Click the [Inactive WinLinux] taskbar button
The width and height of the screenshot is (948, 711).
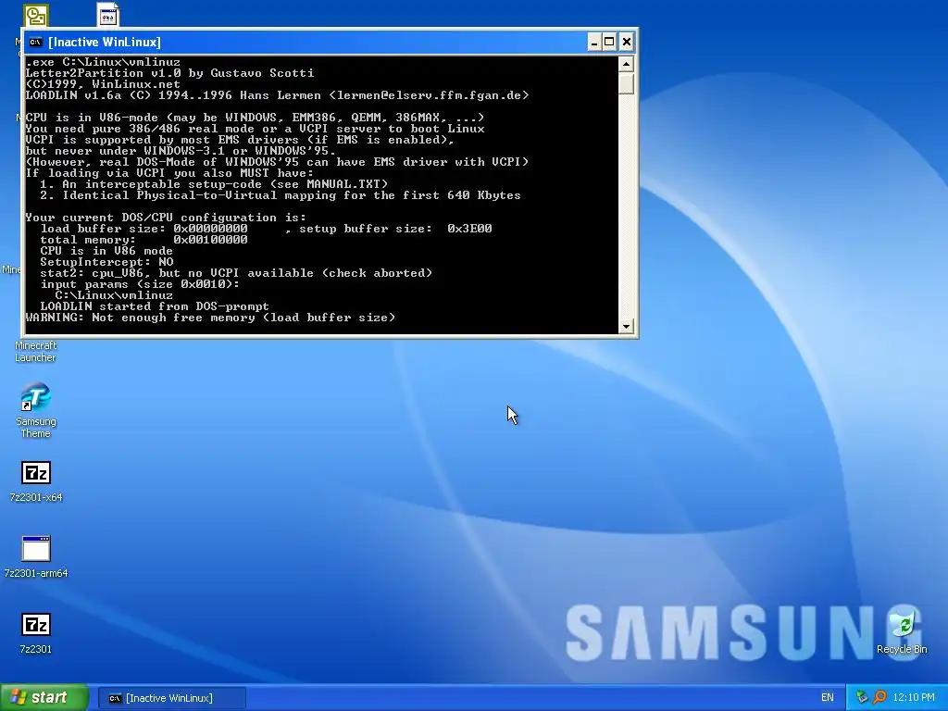tap(171, 698)
